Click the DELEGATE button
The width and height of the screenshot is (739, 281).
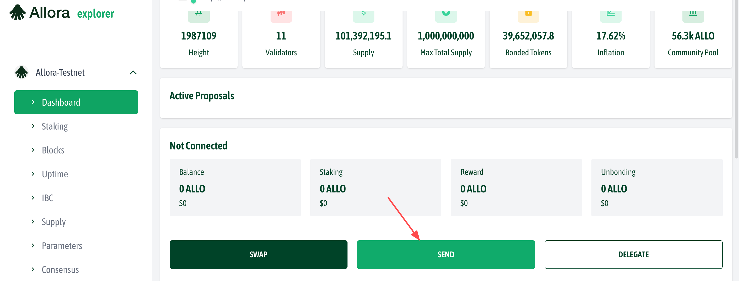pos(633,254)
